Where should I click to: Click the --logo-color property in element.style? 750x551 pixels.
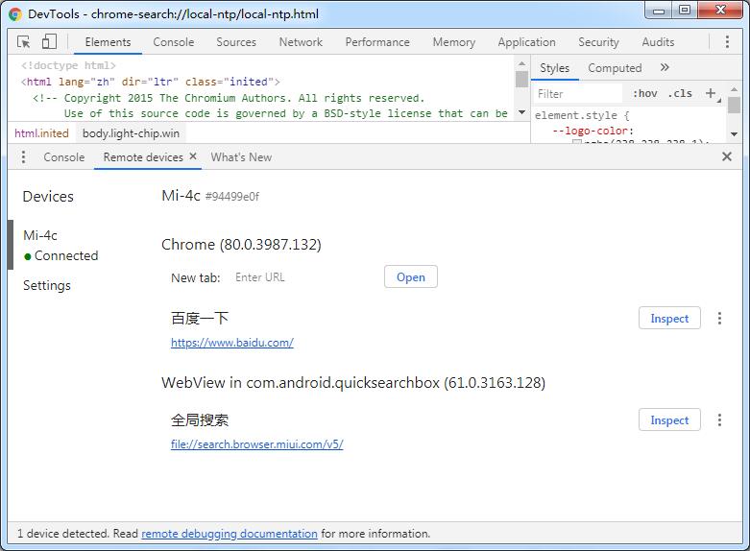593,131
